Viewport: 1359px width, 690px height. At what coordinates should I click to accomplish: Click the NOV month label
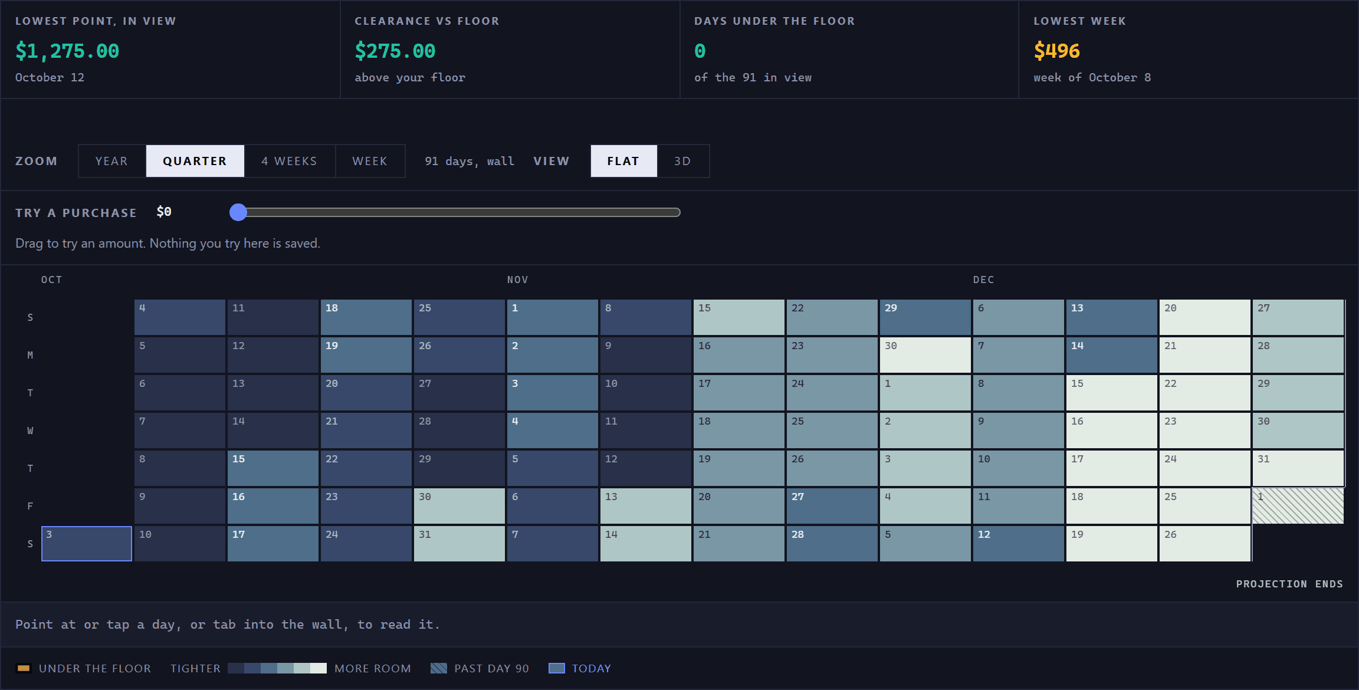click(518, 280)
